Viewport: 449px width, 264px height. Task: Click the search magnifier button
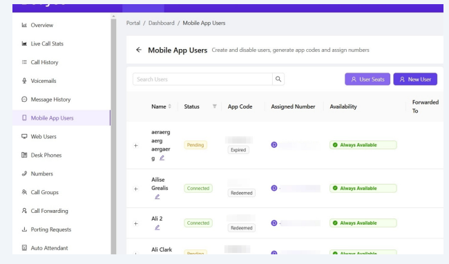point(278,79)
